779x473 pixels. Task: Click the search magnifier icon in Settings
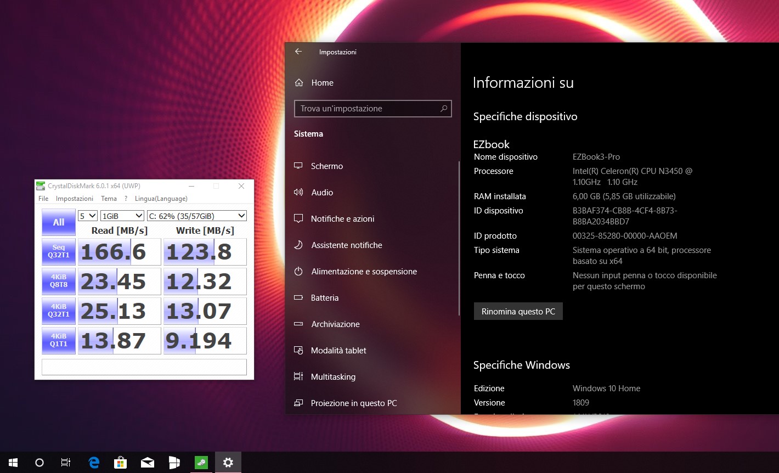point(444,109)
